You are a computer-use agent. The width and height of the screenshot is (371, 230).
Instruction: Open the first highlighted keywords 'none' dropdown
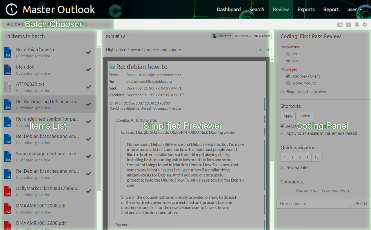pyautogui.click(x=153, y=50)
